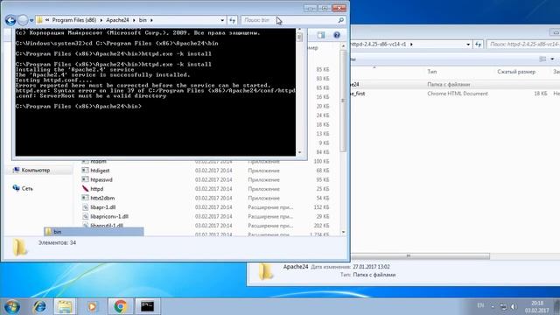
Task: Click the Forward arrow in the bin window
Action: (x=23, y=20)
